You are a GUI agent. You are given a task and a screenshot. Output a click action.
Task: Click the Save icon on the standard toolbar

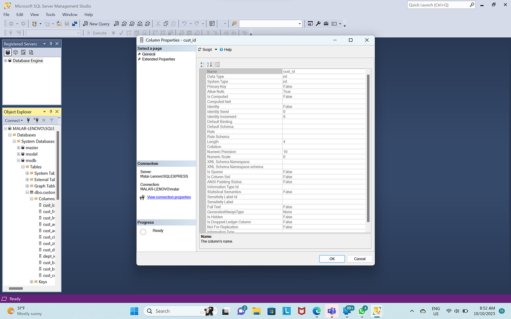point(66,23)
